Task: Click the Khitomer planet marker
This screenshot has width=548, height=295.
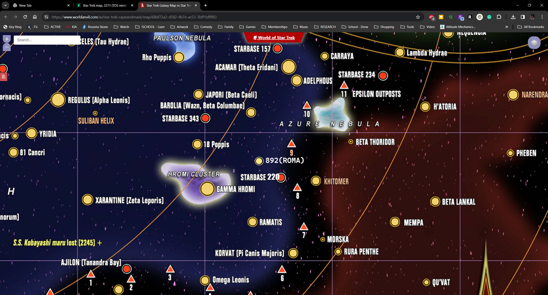Action: (316, 181)
